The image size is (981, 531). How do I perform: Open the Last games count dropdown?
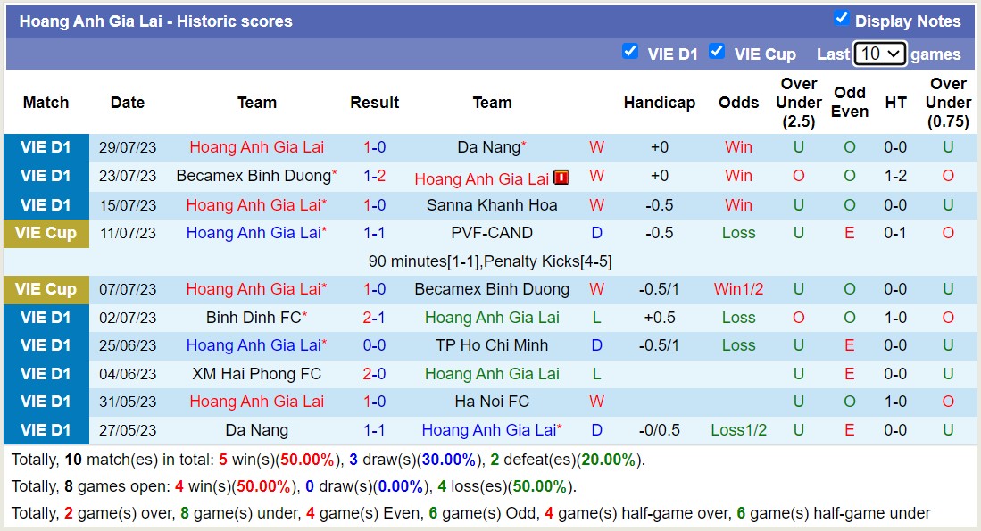pos(879,54)
